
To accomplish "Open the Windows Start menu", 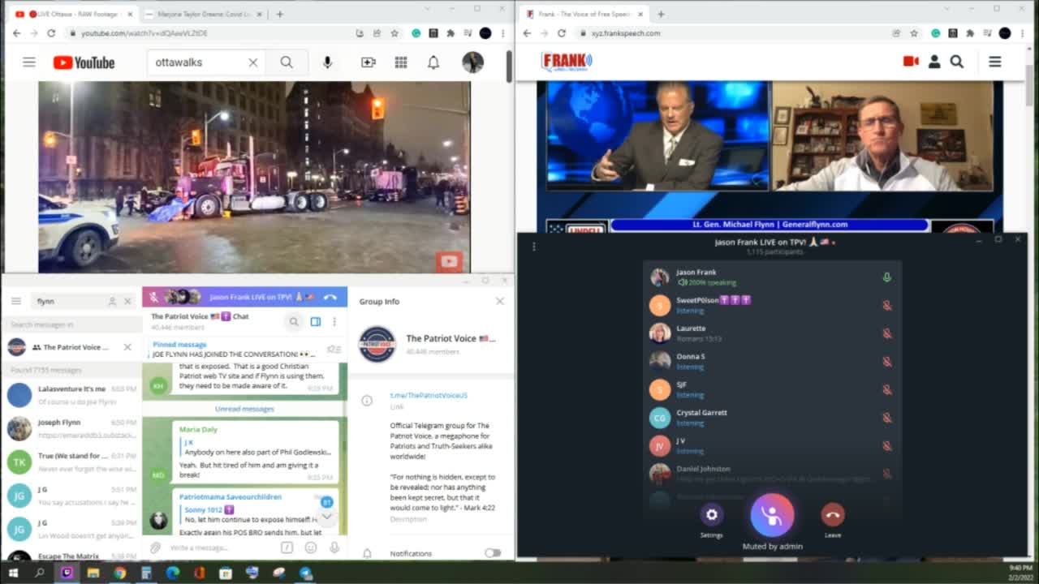I will coord(13,573).
